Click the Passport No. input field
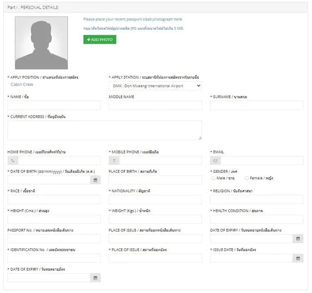312x293 pixels. coord(54,239)
